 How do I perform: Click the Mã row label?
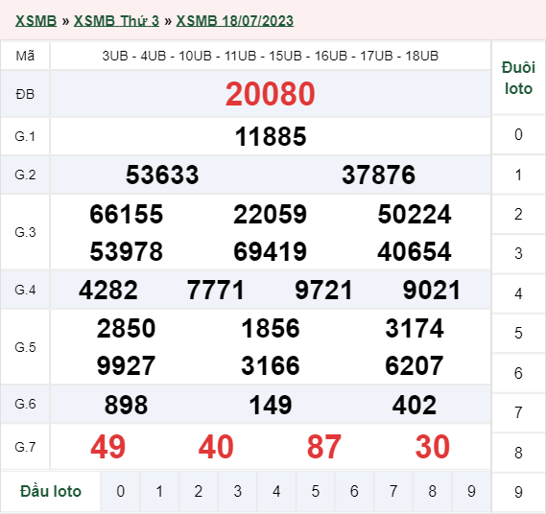[25, 56]
